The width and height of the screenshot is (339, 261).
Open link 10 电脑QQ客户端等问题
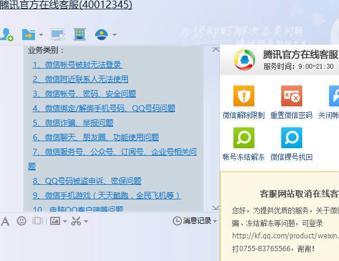(78, 209)
